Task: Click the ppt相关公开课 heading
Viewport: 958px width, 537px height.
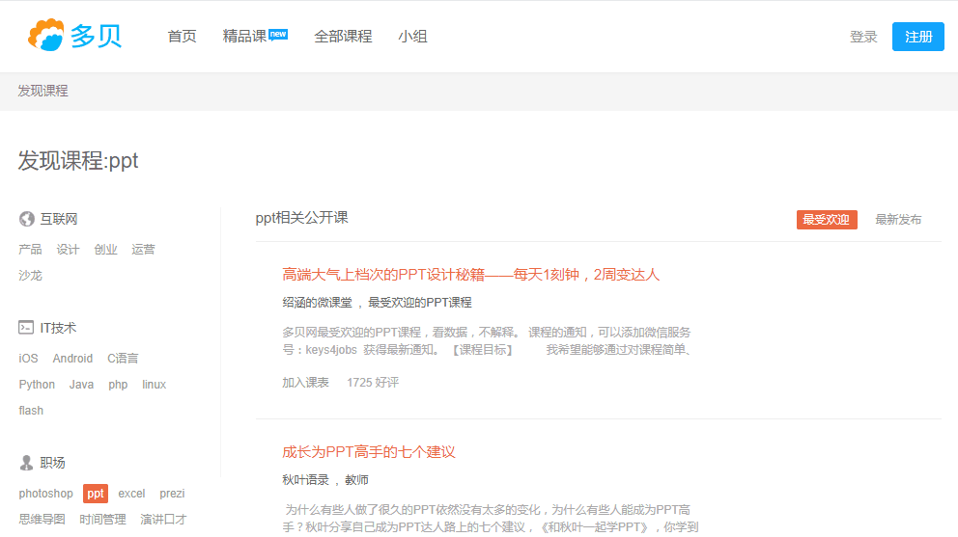Action: [302, 218]
